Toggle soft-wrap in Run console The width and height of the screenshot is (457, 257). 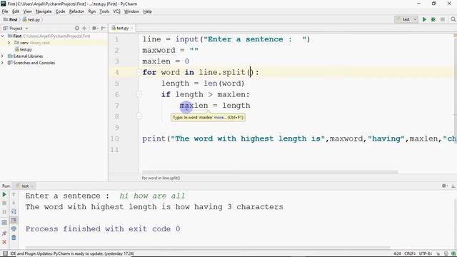pyautogui.click(x=14, y=211)
